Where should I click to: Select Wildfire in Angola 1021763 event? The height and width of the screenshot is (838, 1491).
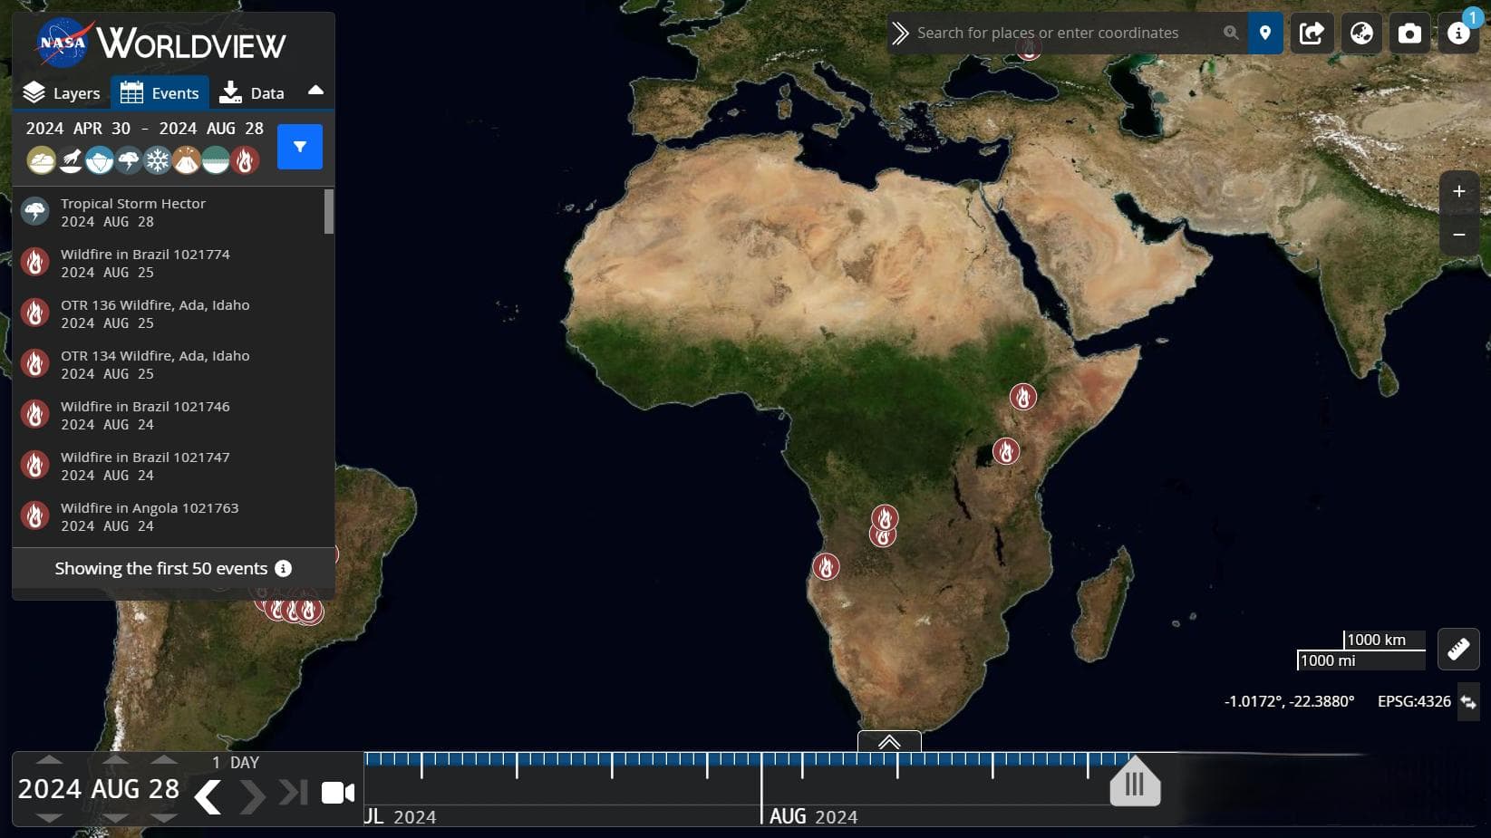tap(169, 516)
